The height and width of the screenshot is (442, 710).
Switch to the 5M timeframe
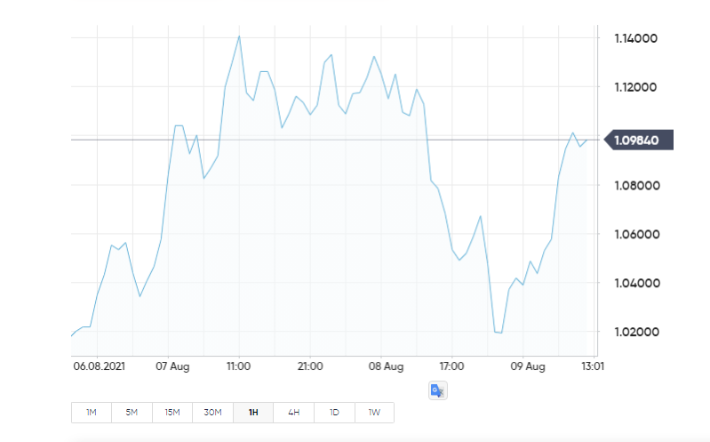[132, 413]
